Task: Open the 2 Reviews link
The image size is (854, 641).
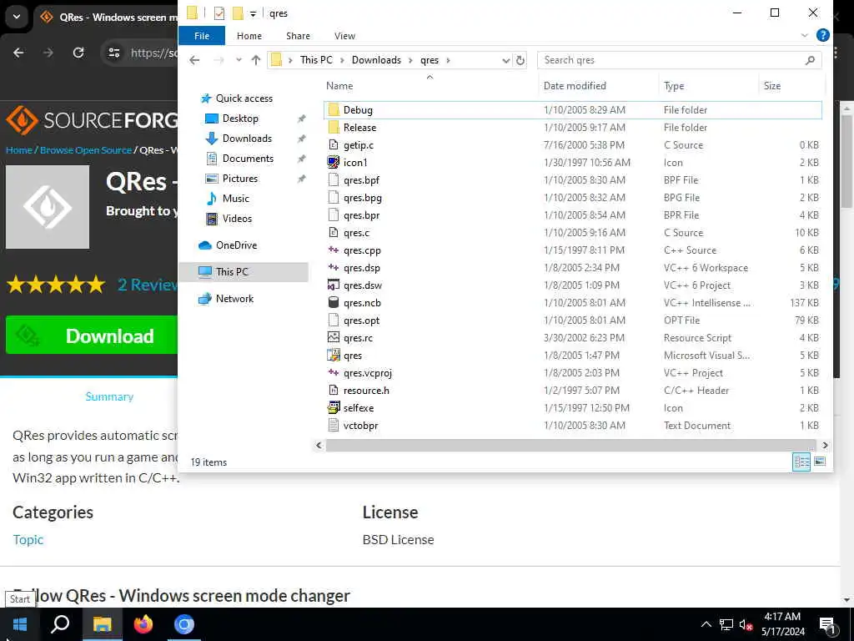Action: (x=147, y=285)
